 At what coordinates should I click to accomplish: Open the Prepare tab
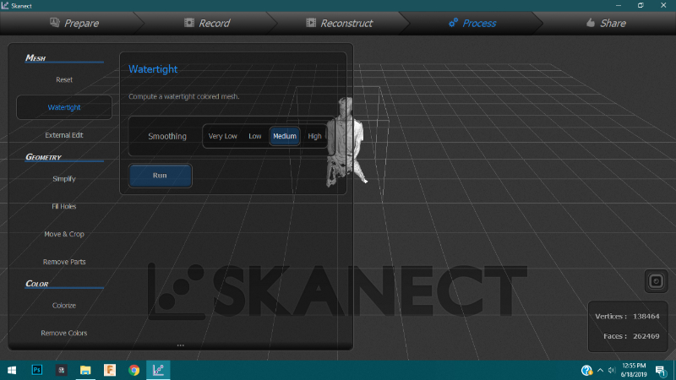point(74,24)
